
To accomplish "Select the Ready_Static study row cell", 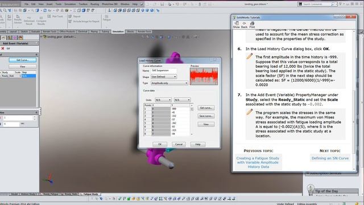I will pyautogui.click(x=8, y=76).
